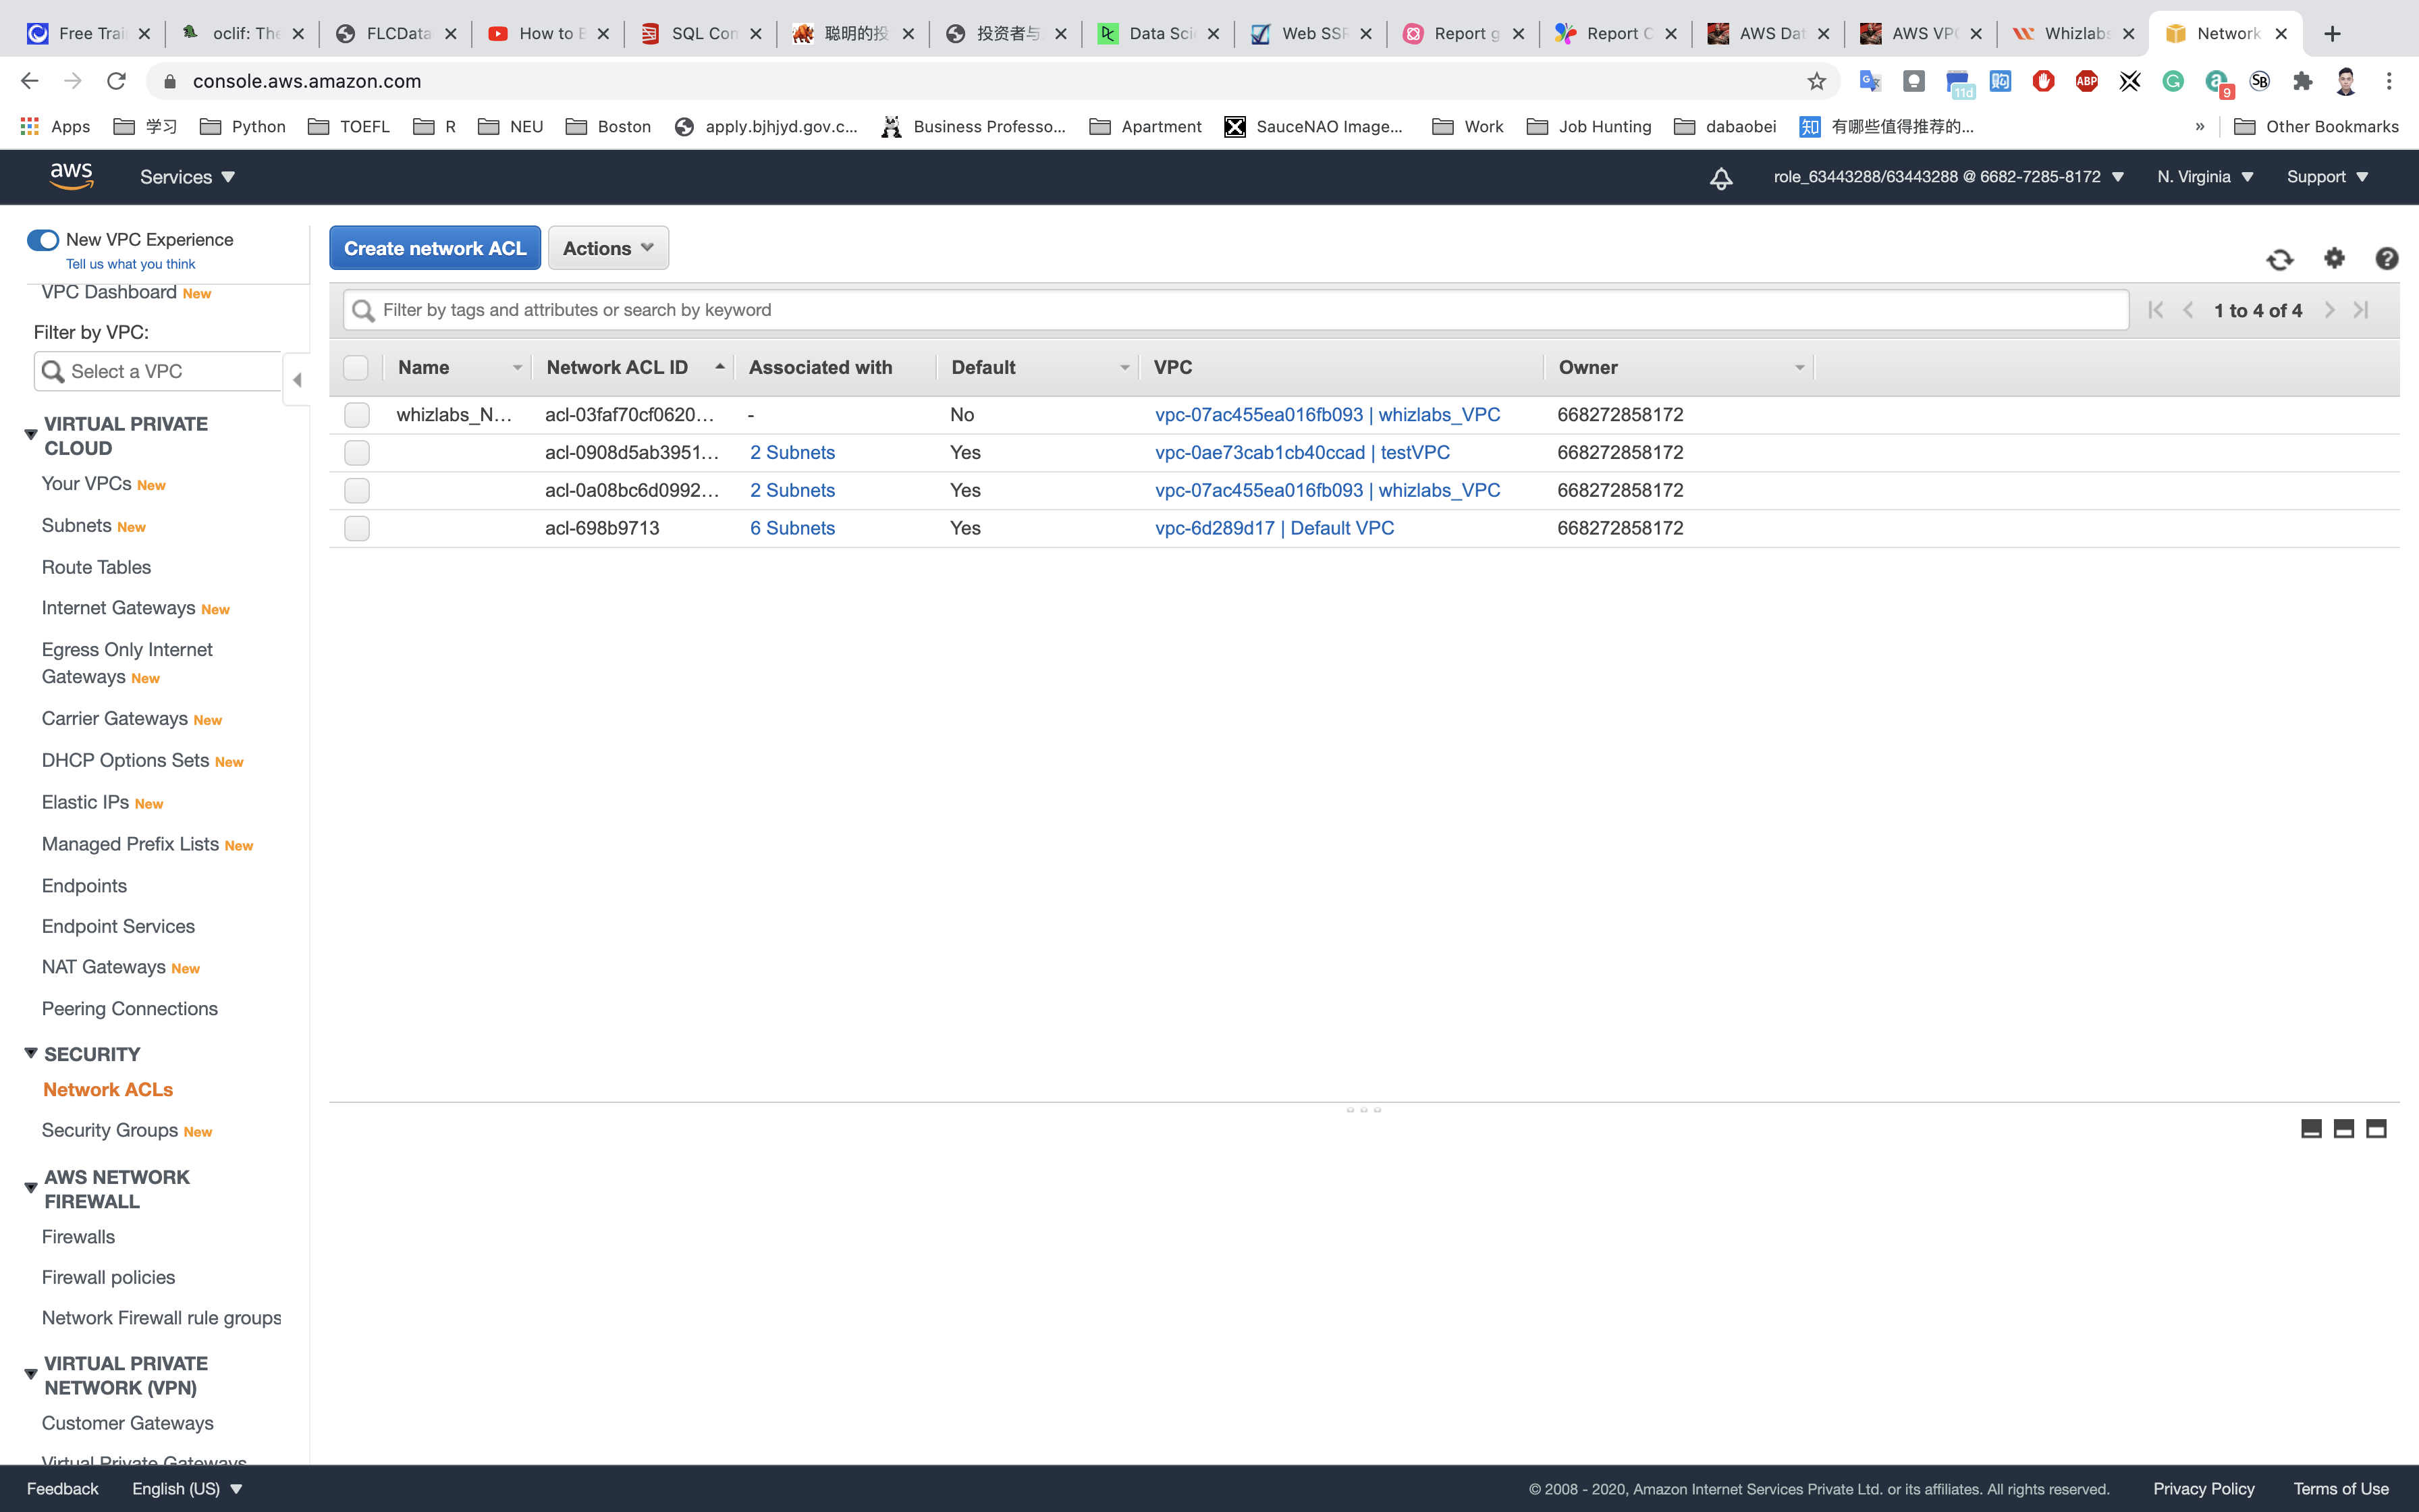Check the whizlabs_N... ACL row checkbox
Viewport: 2419px width, 1512px height.
pos(357,415)
